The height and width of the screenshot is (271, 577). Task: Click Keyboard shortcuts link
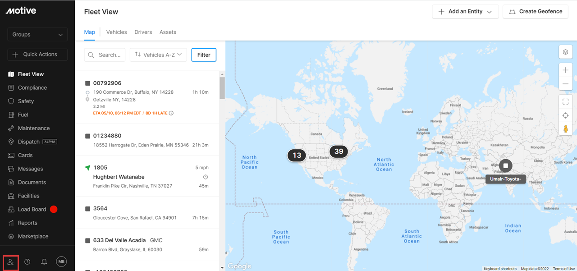[x=500, y=269]
